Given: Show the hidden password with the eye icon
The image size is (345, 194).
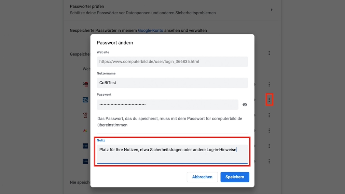Looking at the screenshot, I should pyautogui.click(x=245, y=105).
